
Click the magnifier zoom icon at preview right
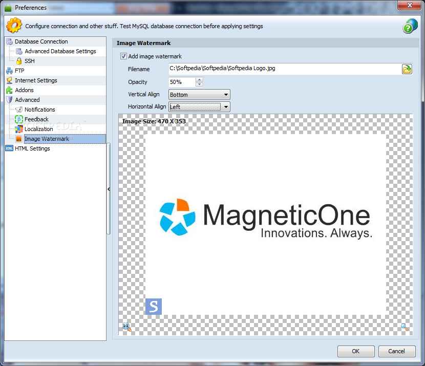coord(405,327)
